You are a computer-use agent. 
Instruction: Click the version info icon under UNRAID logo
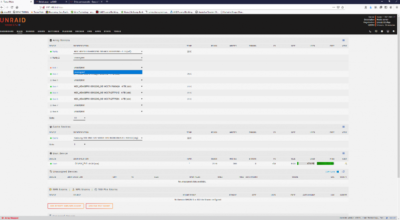[19, 25]
